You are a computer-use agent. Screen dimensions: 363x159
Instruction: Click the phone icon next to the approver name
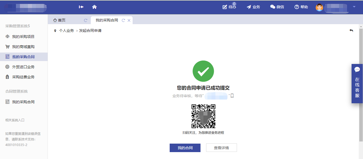pos(232,96)
